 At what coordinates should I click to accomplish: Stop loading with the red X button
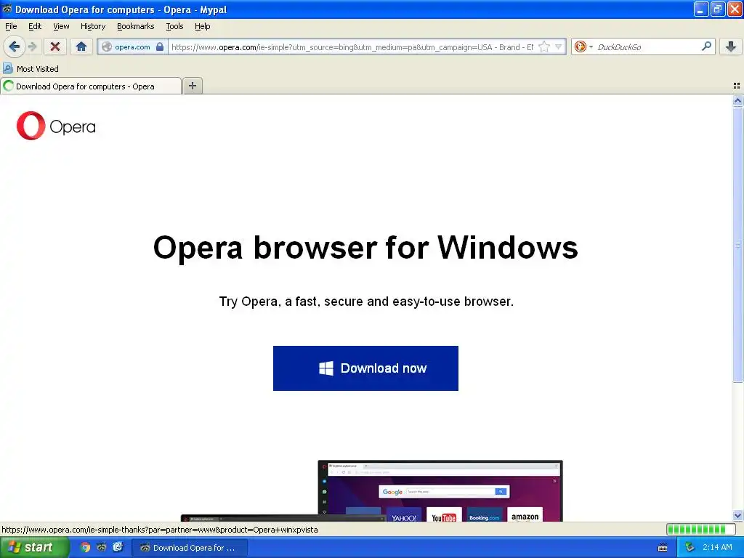click(x=55, y=46)
